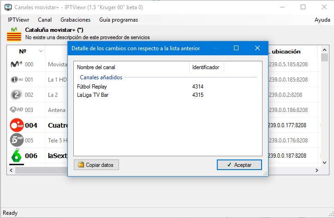Click the IPTViewr app icon in title bar
Image resolution: width=334 pixels, height=218 pixels.
coord(8,7)
